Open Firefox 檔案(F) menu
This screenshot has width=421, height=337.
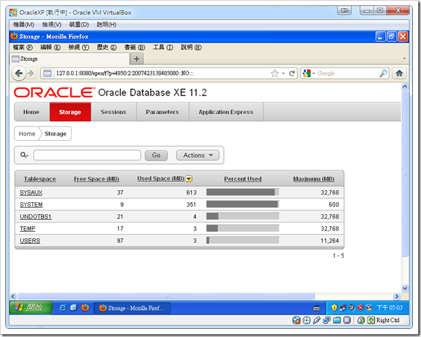click(23, 47)
